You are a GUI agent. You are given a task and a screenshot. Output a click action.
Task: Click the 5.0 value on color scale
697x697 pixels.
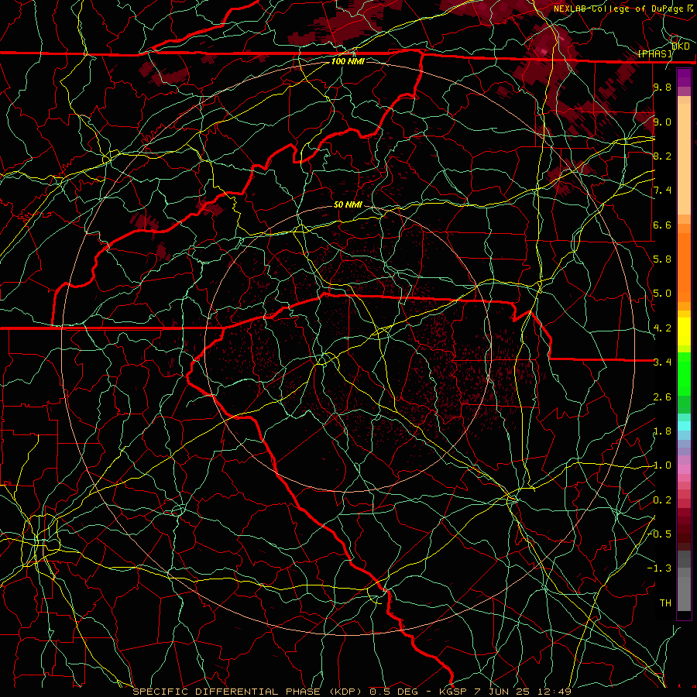point(662,294)
